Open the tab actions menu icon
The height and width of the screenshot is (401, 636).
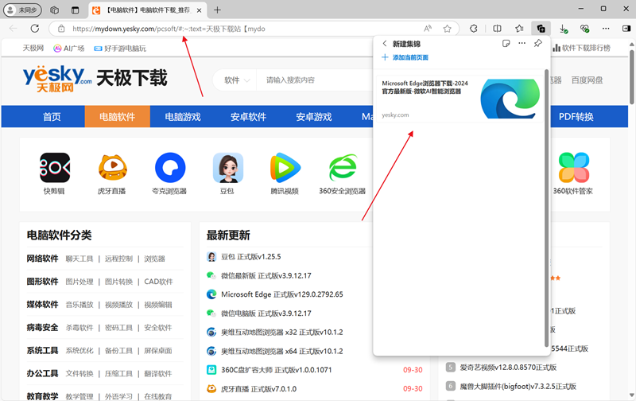pyautogui.click(x=75, y=10)
